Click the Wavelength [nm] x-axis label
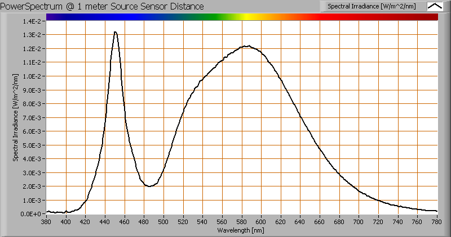 click(x=242, y=230)
